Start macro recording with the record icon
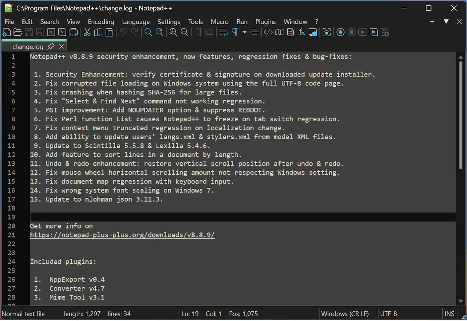The width and height of the screenshot is (467, 321). click(341, 33)
